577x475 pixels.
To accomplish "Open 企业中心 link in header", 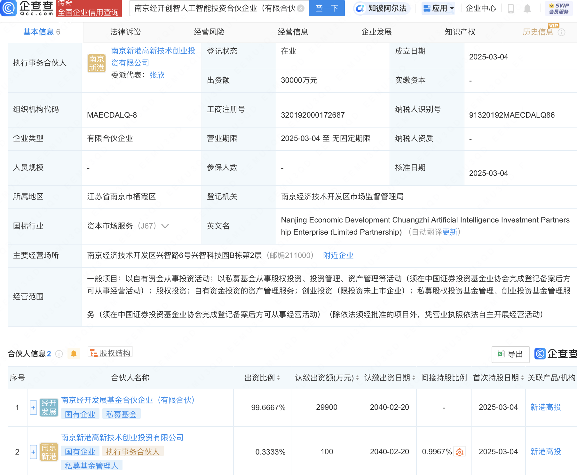I will coord(481,8).
